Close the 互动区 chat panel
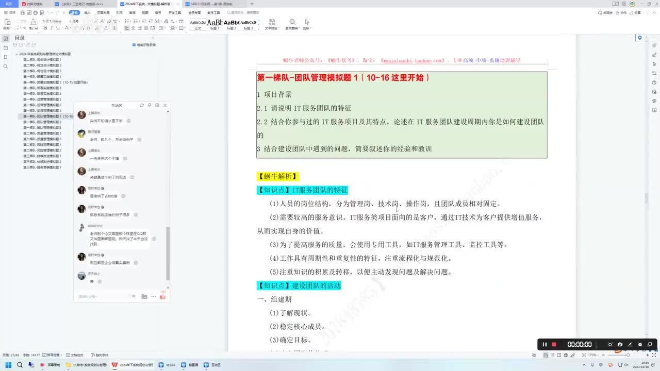The image size is (660, 371). click(x=165, y=105)
